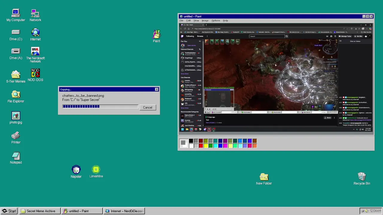Launch Notepad from the desktop
Screen dimensions: 383x215
(x=16, y=158)
